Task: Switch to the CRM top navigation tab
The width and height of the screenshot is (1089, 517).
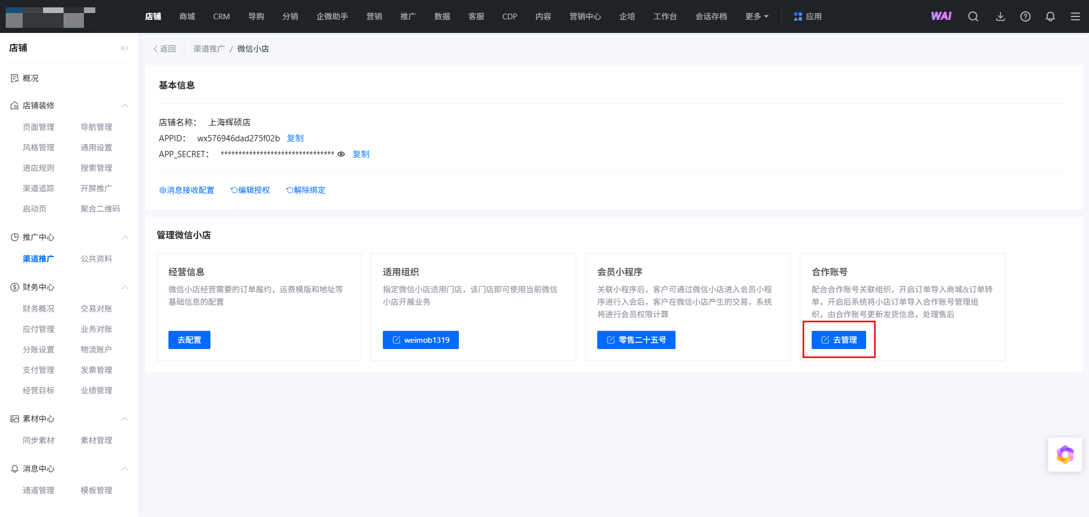Action: (221, 16)
